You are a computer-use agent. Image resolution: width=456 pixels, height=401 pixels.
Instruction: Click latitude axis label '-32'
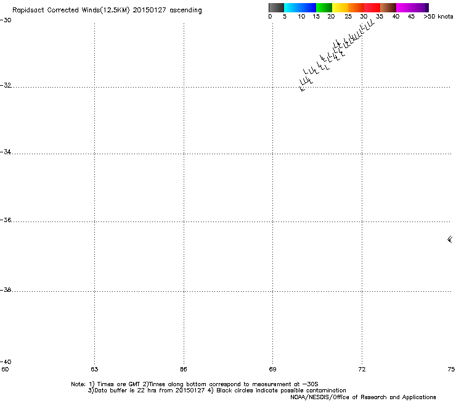point(6,85)
